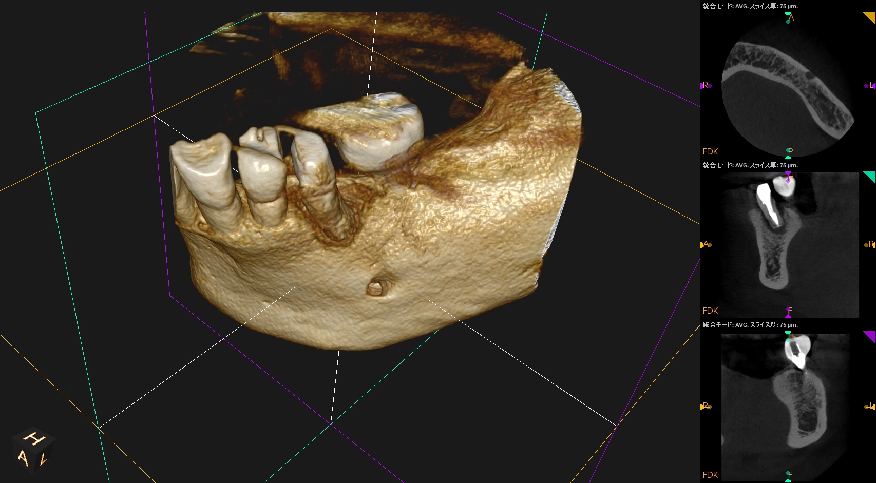Viewport: 876px width, 483px height.
Task: Select the purple H handle in sagittal view
Action: click(788, 177)
